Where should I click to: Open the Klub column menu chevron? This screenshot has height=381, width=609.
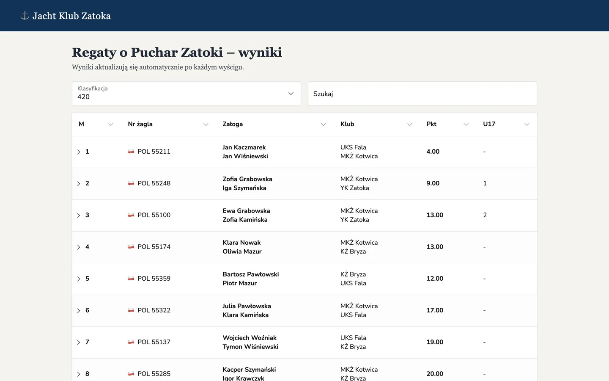[x=410, y=124]
